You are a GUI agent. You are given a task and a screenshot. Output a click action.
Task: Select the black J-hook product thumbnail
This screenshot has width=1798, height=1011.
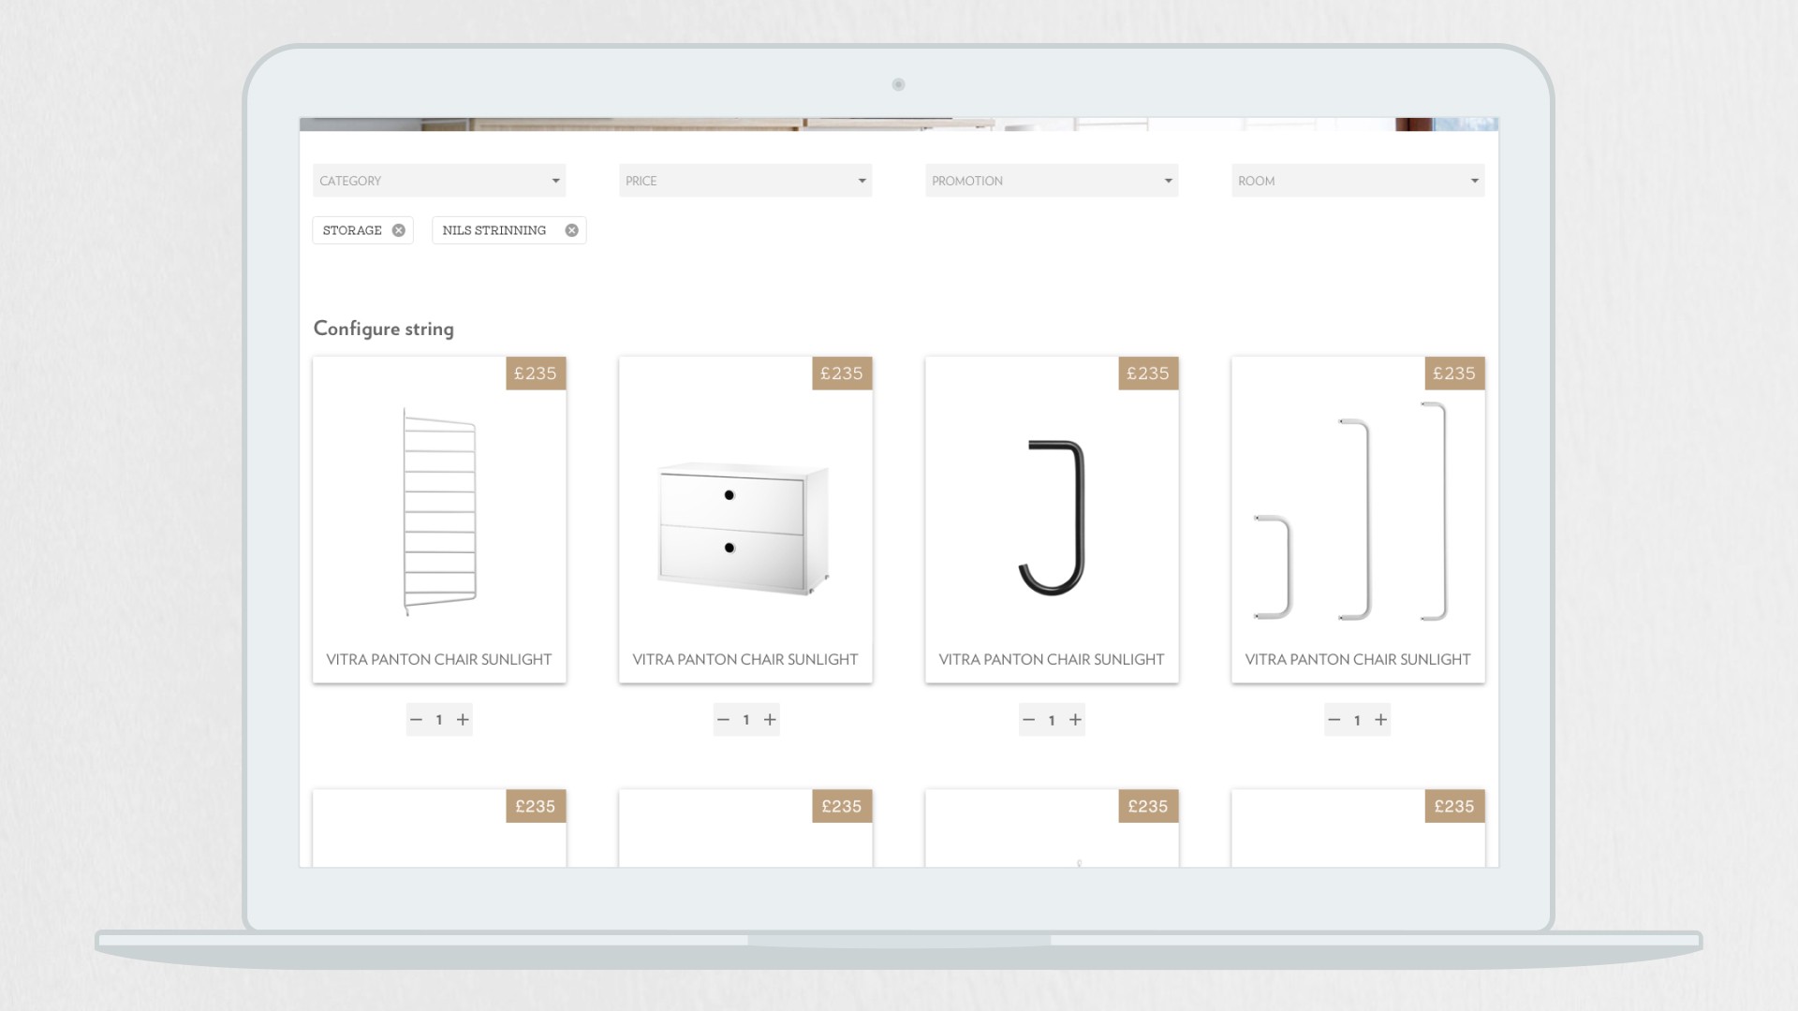click(x=1052, y=518)
